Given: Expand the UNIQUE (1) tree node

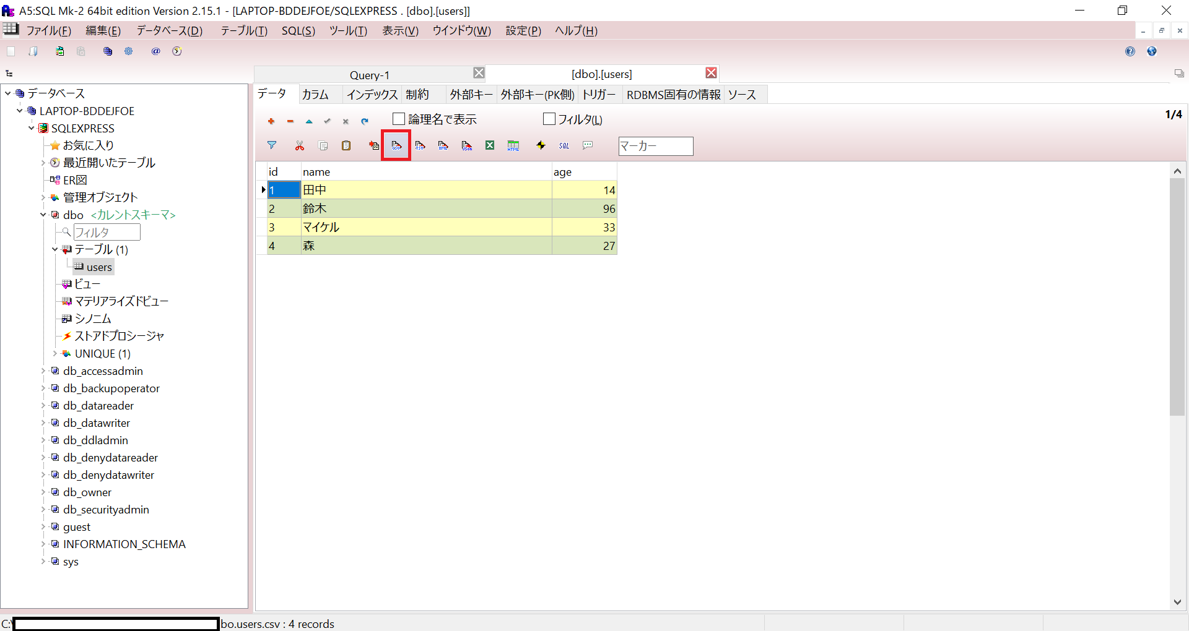Looking at the screenshot, I should [55, 354].
